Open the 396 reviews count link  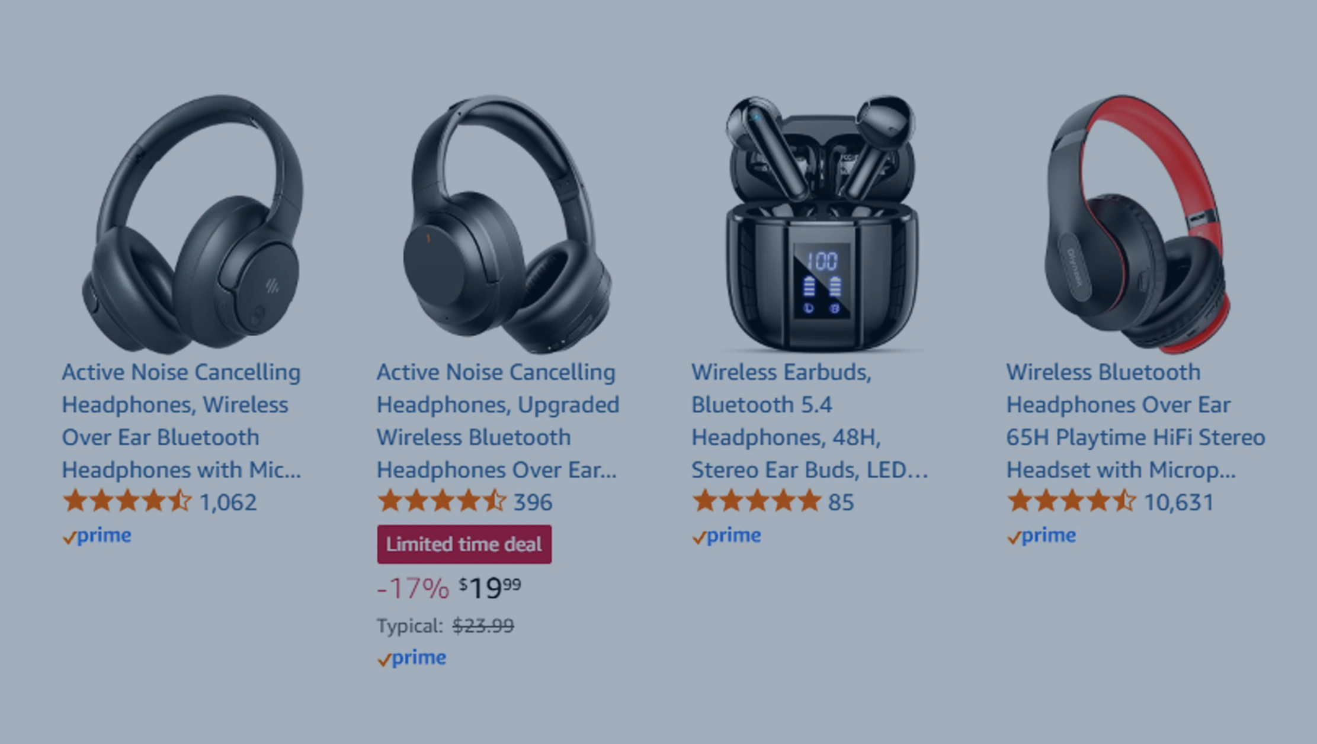coord(533,503)
